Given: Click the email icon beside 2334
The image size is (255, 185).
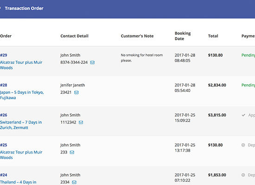Looking at the screenshot, I should click(74, 182).
